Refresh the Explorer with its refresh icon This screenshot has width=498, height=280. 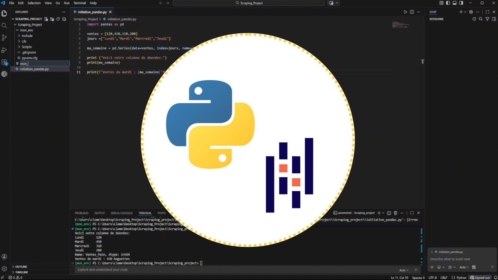pyautogui.click(x=58, y=19)
